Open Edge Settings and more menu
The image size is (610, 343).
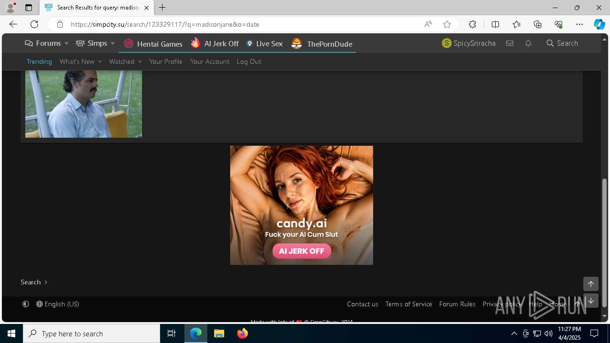579,24
